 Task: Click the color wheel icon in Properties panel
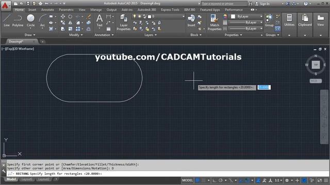click(x=225, y=16)
